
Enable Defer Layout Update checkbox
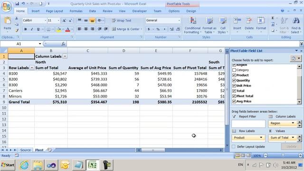[x=234, y=147]
